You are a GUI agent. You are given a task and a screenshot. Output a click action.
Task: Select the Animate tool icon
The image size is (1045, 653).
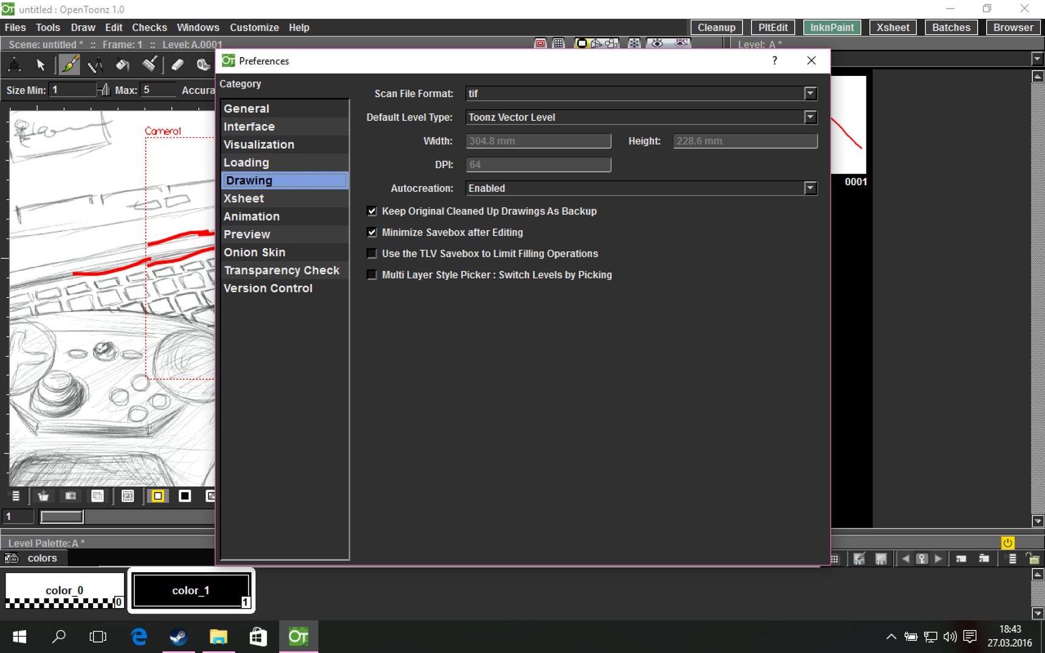point(15,64)
